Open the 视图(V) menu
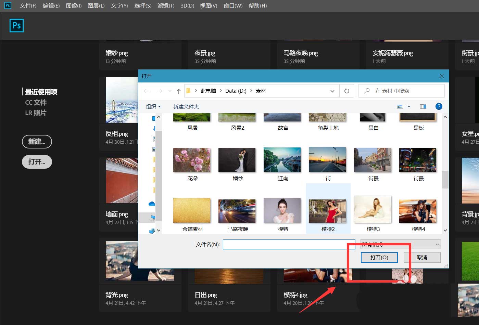Viewport: 479px width, 325px height. pyautogui.click(x=209, y=6)
